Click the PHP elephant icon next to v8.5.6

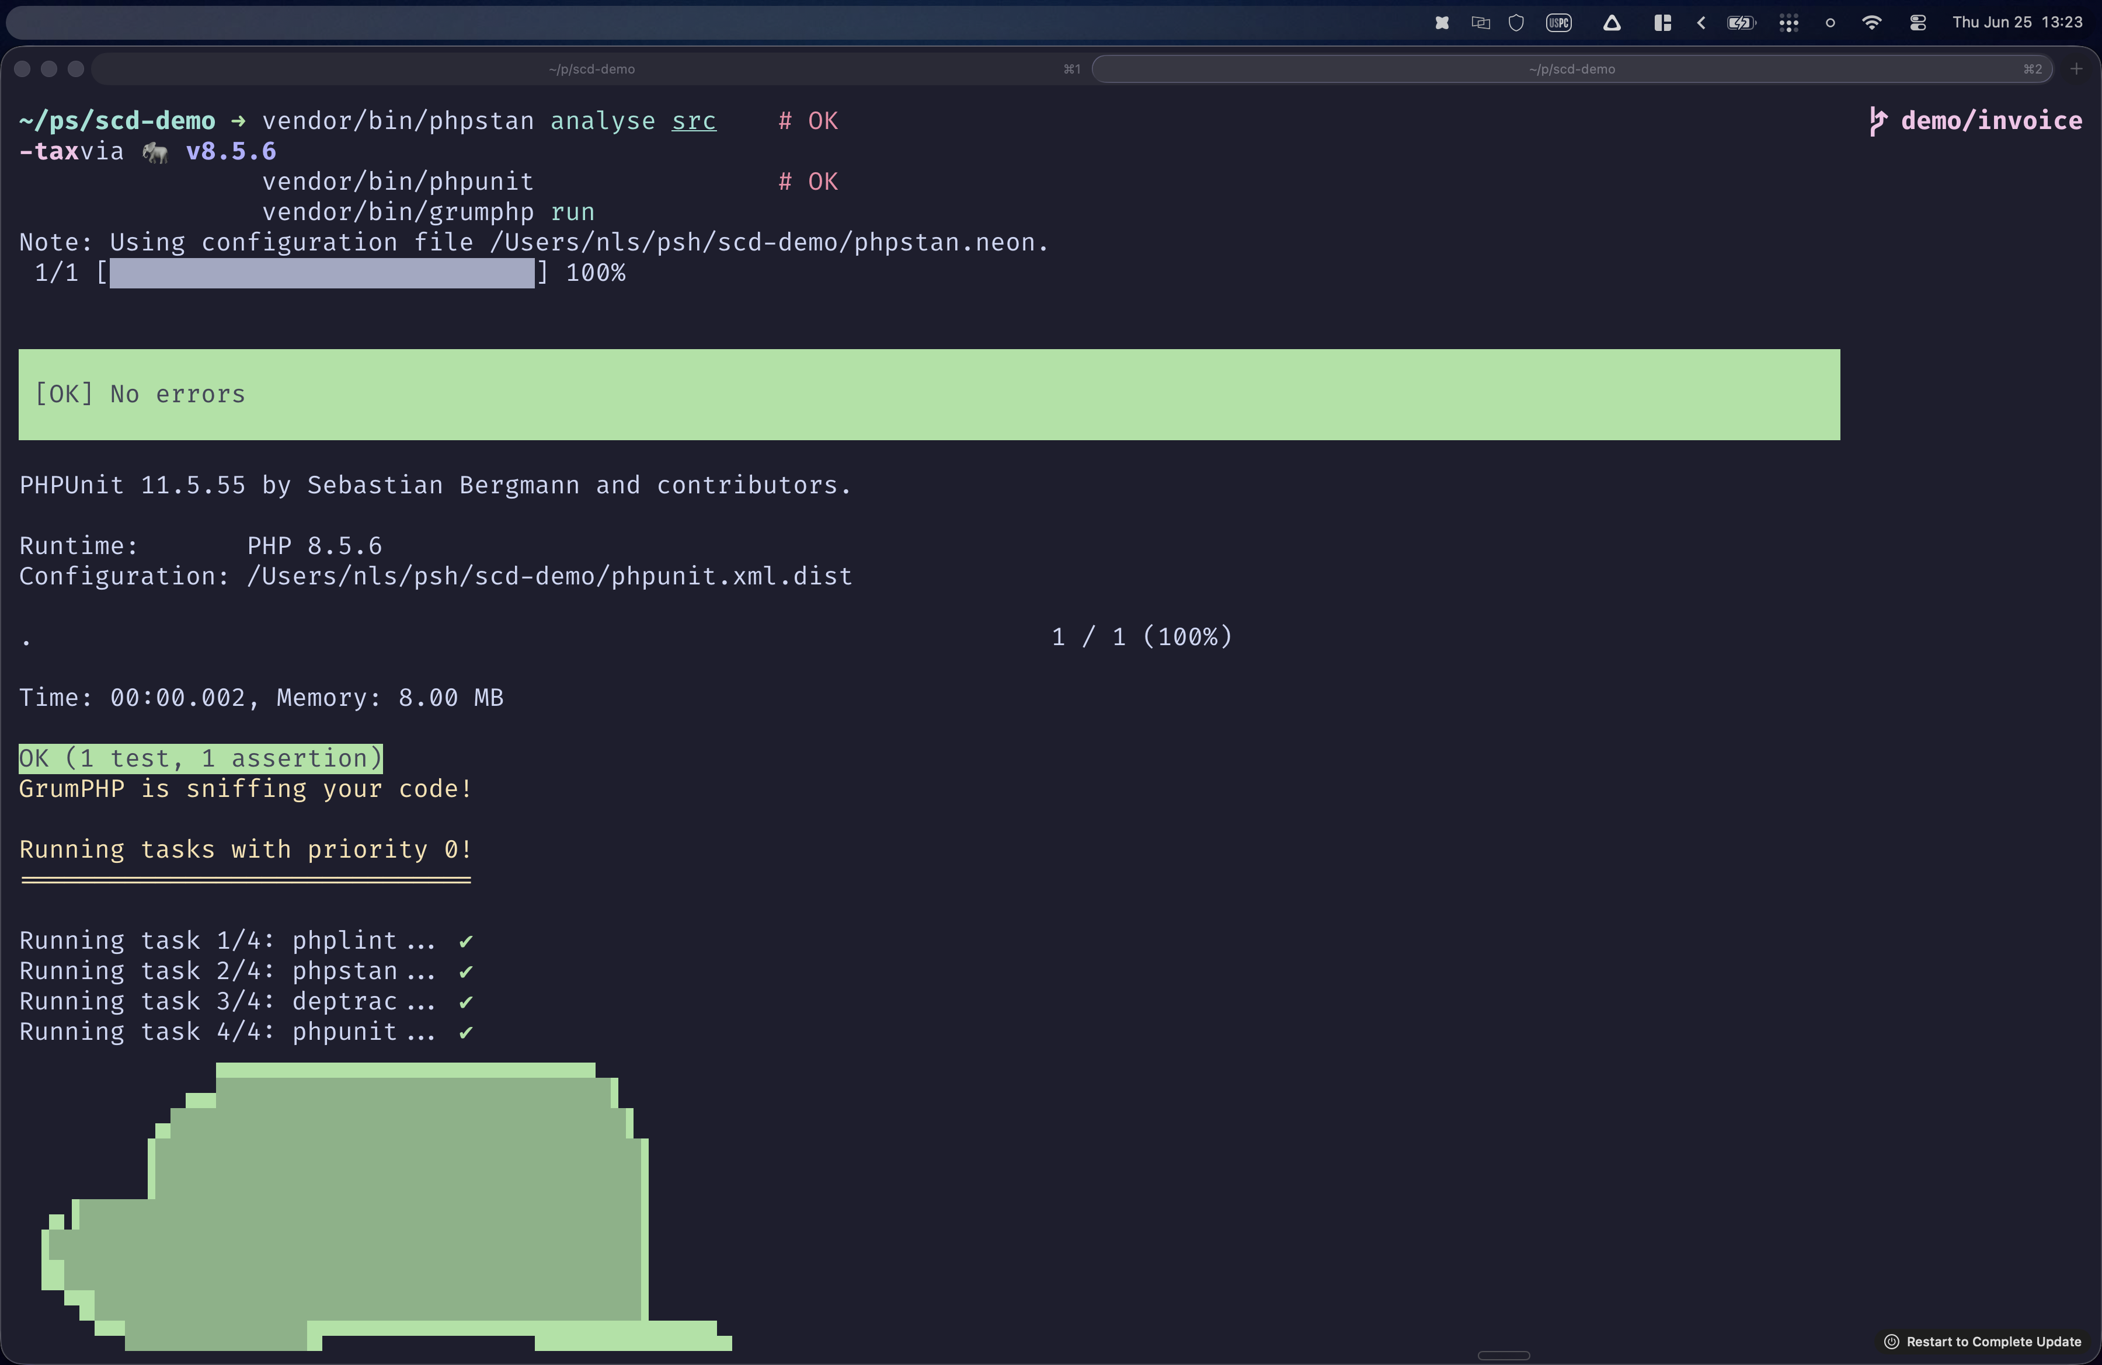click(x=155, y=153)
